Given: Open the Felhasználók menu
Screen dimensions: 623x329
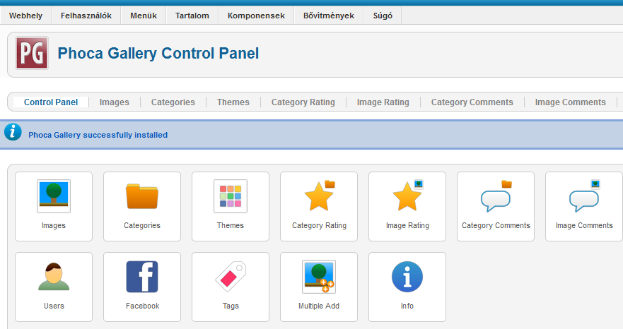Looking at the screenshot, I should point(86,16).
